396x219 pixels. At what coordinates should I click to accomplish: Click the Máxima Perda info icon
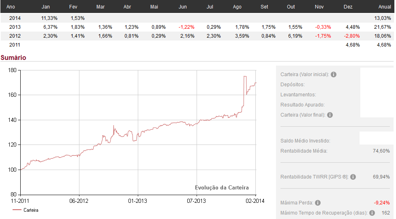(x=318, y=203)
